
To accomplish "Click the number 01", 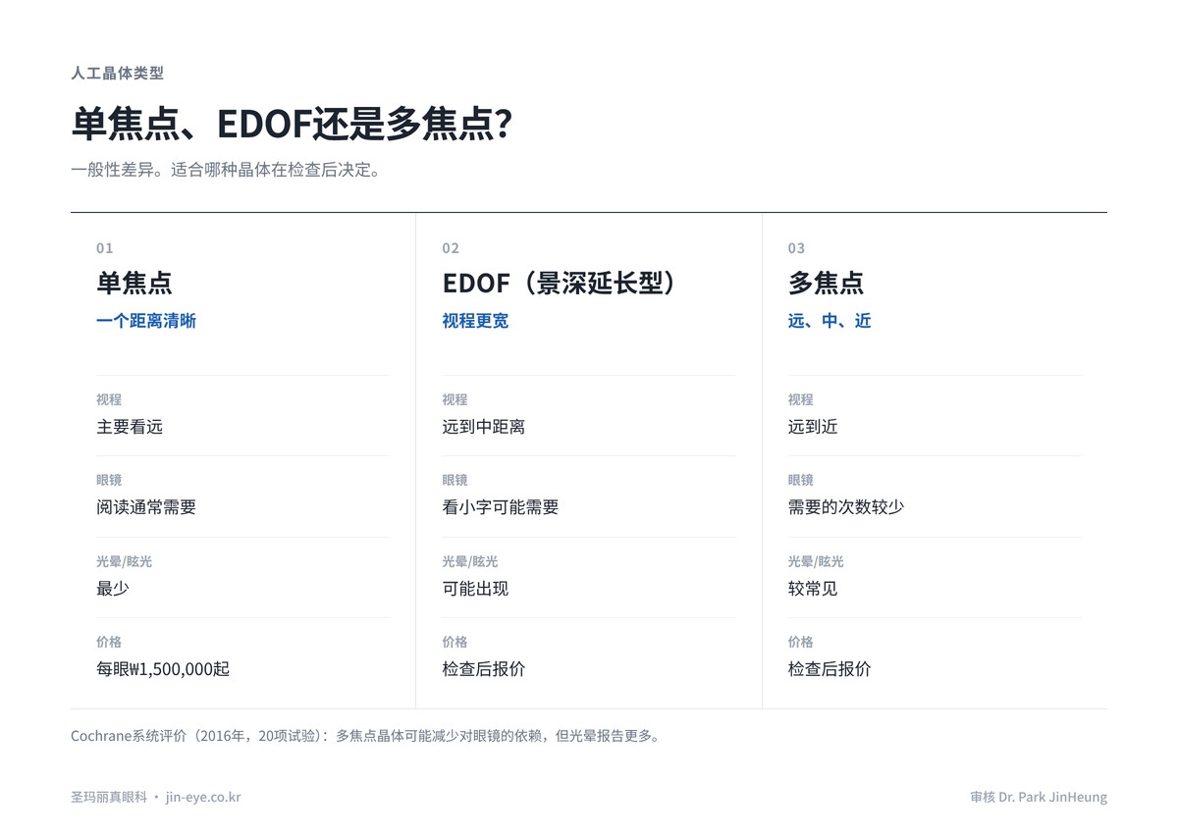I will coord(105,248).
